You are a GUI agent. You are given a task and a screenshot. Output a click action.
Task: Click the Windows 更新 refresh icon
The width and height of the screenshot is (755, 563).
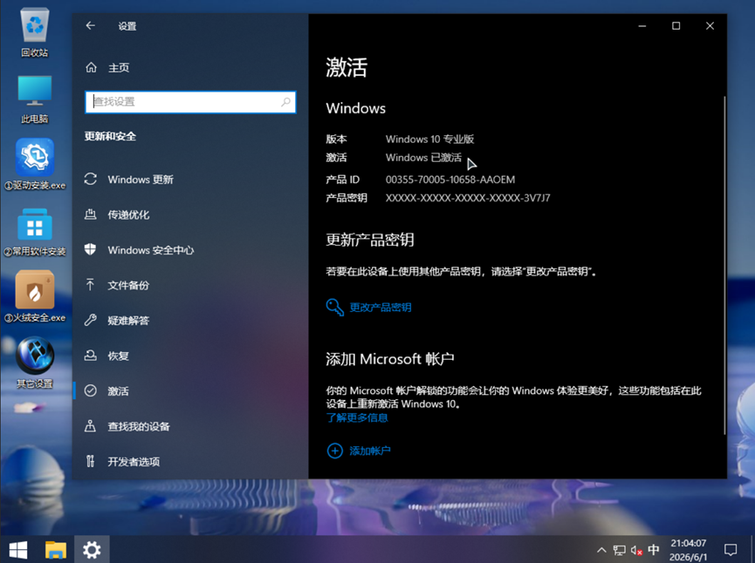pyautogui.click(x=91, y=179)
